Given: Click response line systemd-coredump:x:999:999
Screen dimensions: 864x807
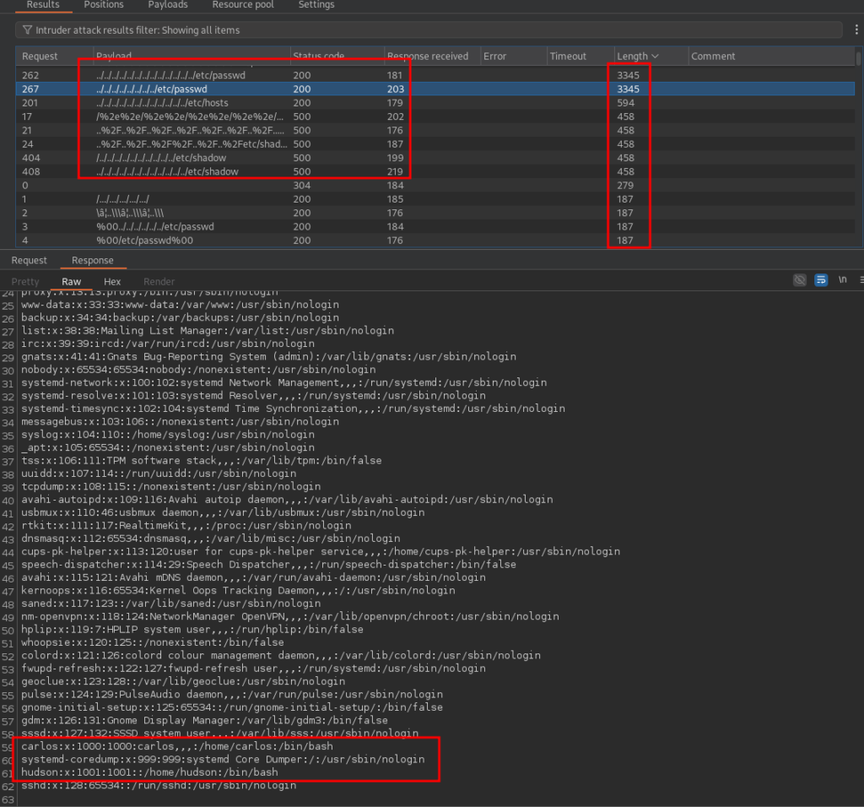Looking at the screenshot, I should point(223,760).
